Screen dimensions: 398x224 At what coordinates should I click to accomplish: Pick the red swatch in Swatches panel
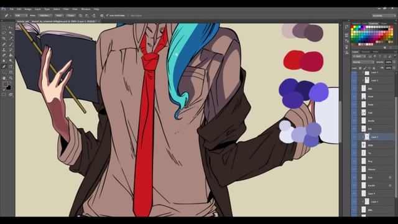coord(353,27)
